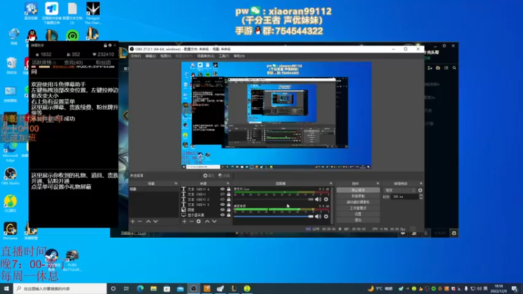Click 退出 button in controls panel
The height and width of the screenshot is (294, 523).
click(358, 220)
